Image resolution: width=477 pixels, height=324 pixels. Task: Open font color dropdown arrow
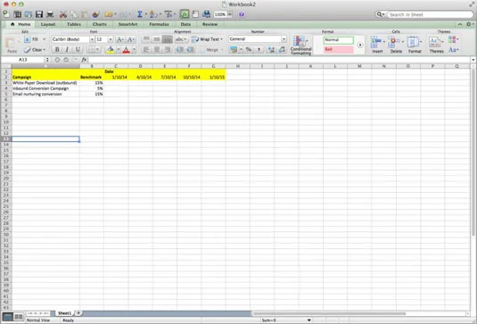pyautogui.click(x=134, y=50)
